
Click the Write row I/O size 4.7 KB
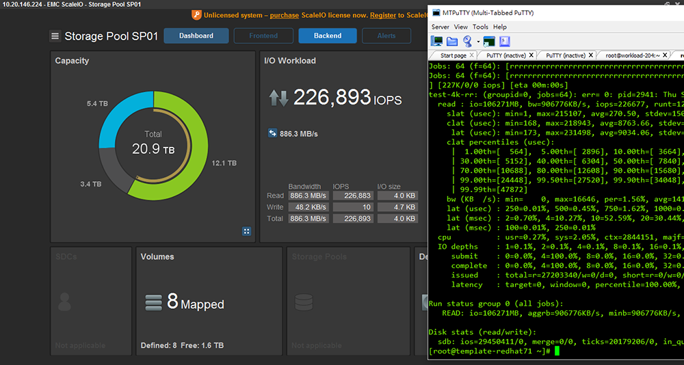point(398,206)
